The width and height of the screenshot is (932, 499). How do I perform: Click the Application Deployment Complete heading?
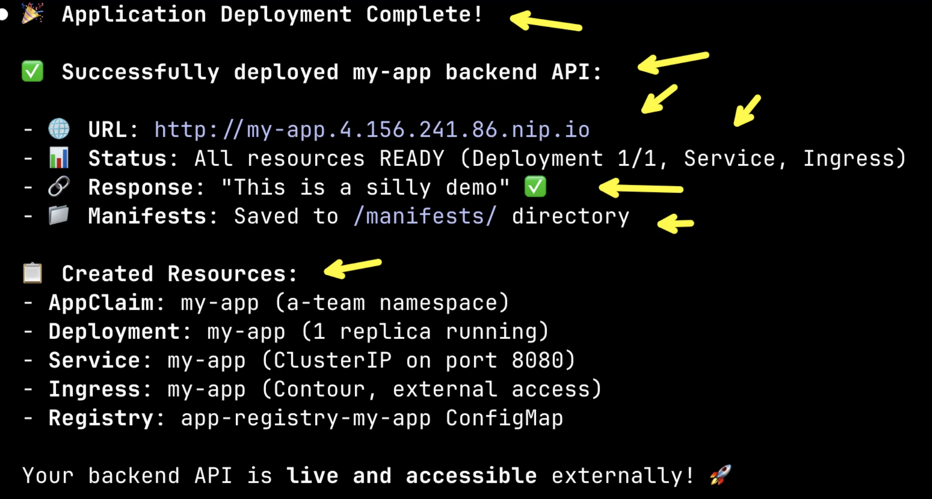pos(273,14)
